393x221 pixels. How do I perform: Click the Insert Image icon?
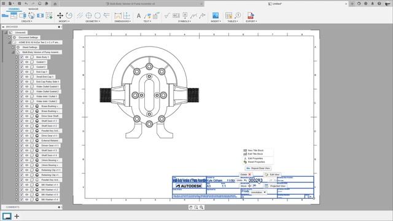[x=216, y=15]
